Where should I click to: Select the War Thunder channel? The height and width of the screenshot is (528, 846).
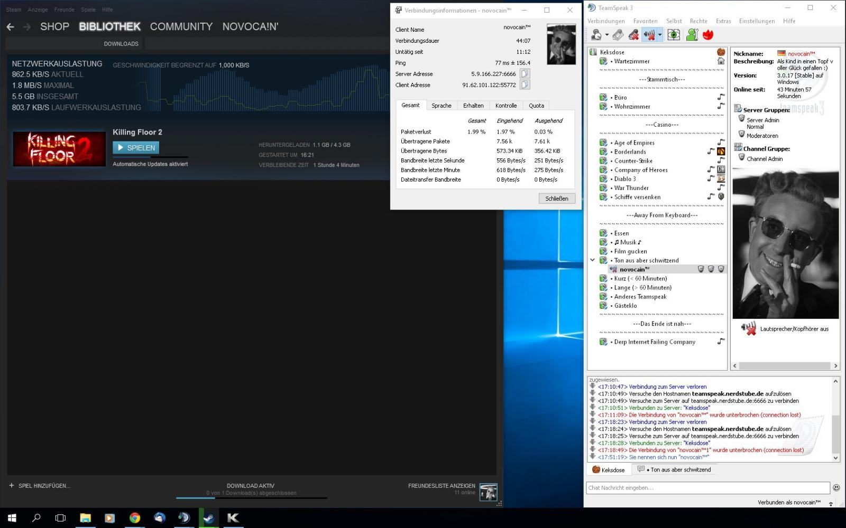coord(631,188)
